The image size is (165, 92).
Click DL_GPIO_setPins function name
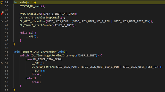coord(43,67)
